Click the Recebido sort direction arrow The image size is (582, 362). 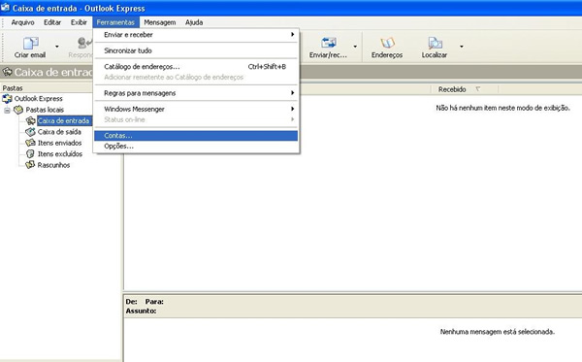478,89
